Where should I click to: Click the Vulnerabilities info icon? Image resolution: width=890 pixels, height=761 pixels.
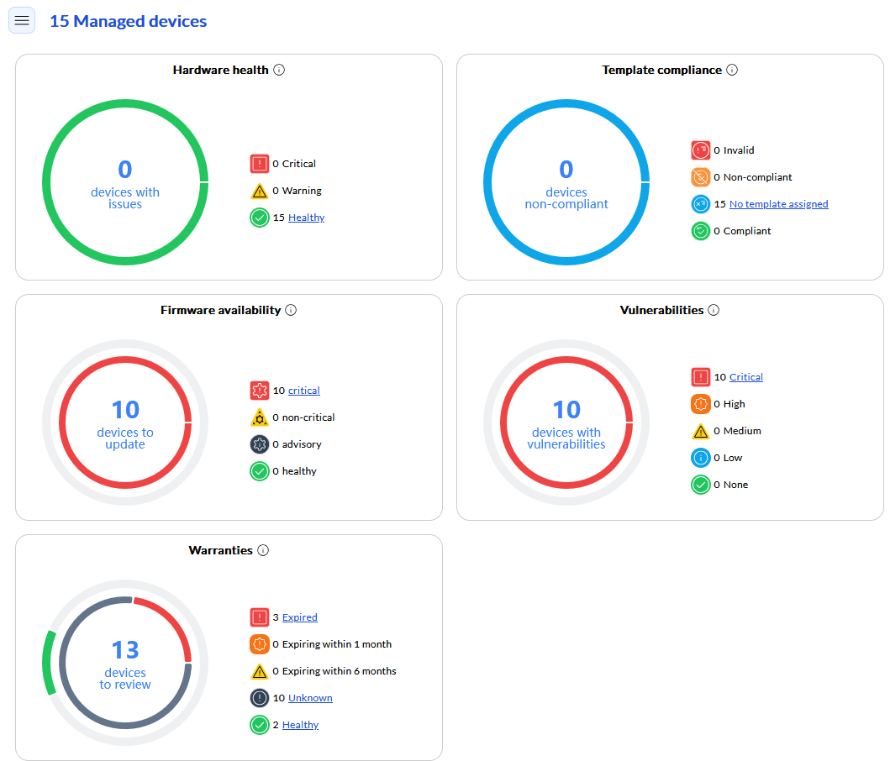(x=714, y=310)
